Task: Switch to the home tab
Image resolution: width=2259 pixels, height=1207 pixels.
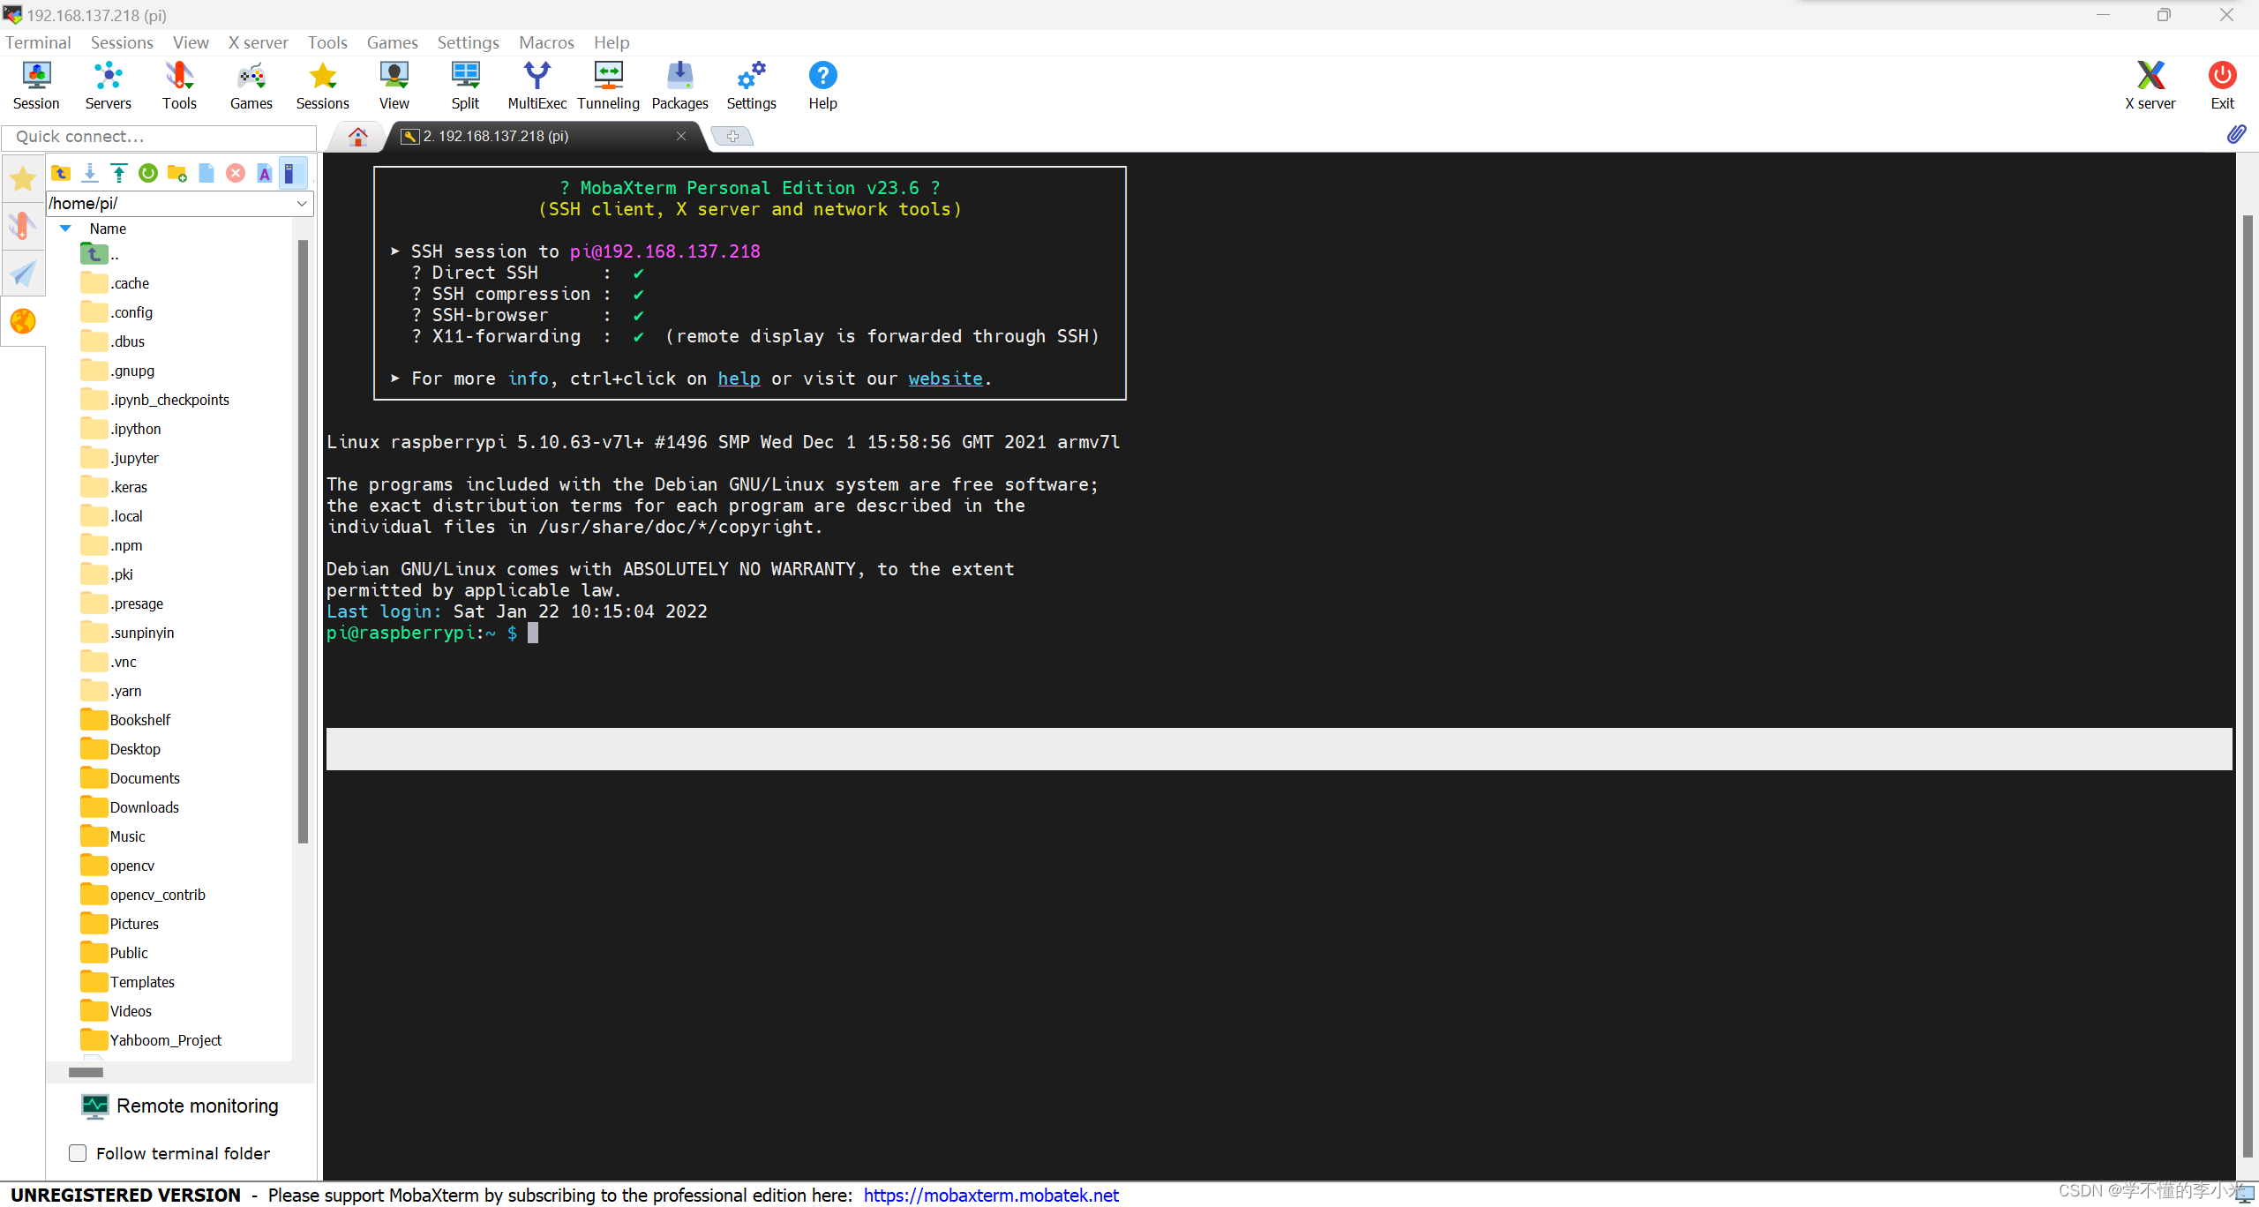Action: click(x=357, y=137)
